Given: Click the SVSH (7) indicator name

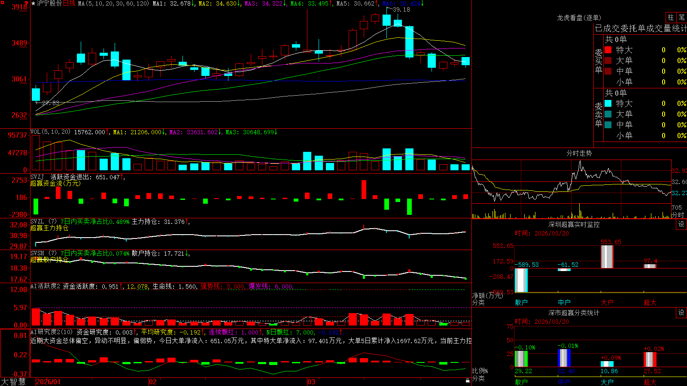Looking at the screenshot, I should coord(43,253).
